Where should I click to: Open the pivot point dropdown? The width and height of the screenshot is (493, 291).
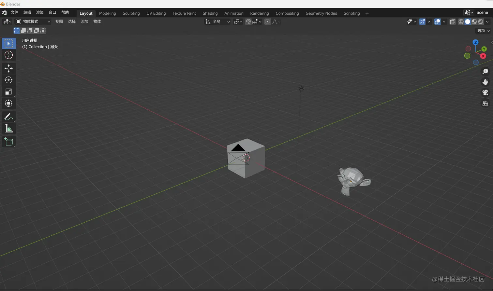pos(238,22)
